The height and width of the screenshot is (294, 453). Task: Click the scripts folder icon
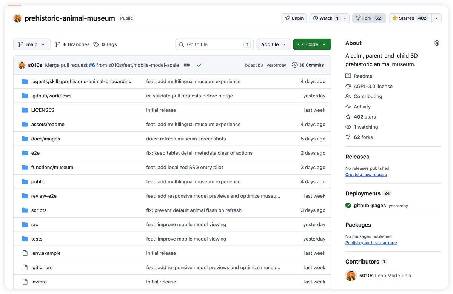click(25, 210)
